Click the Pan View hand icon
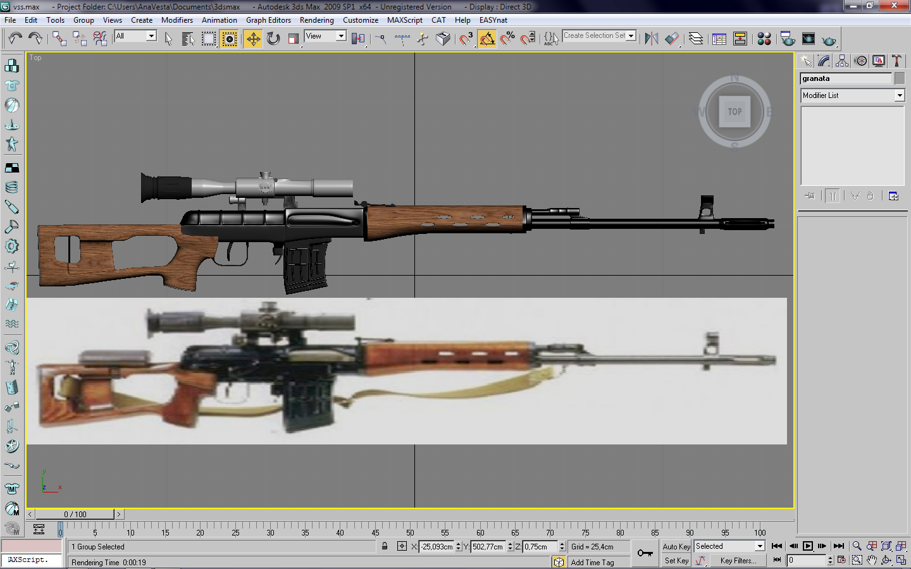The image size is (911, 569). [x=872, y=560]
